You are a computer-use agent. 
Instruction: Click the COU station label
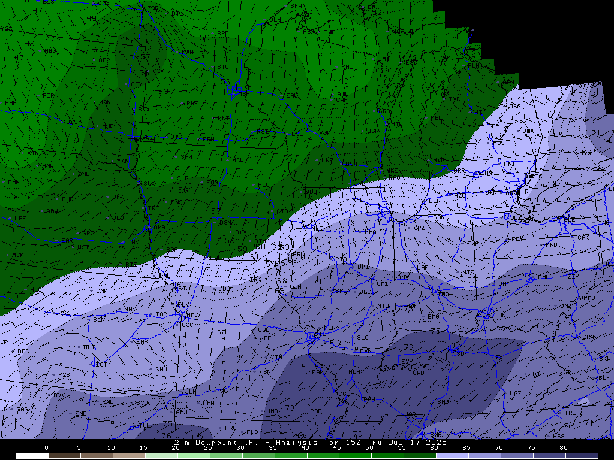point(264,330)
